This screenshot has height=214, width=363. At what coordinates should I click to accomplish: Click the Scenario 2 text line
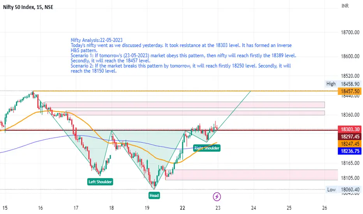[181, 66]
